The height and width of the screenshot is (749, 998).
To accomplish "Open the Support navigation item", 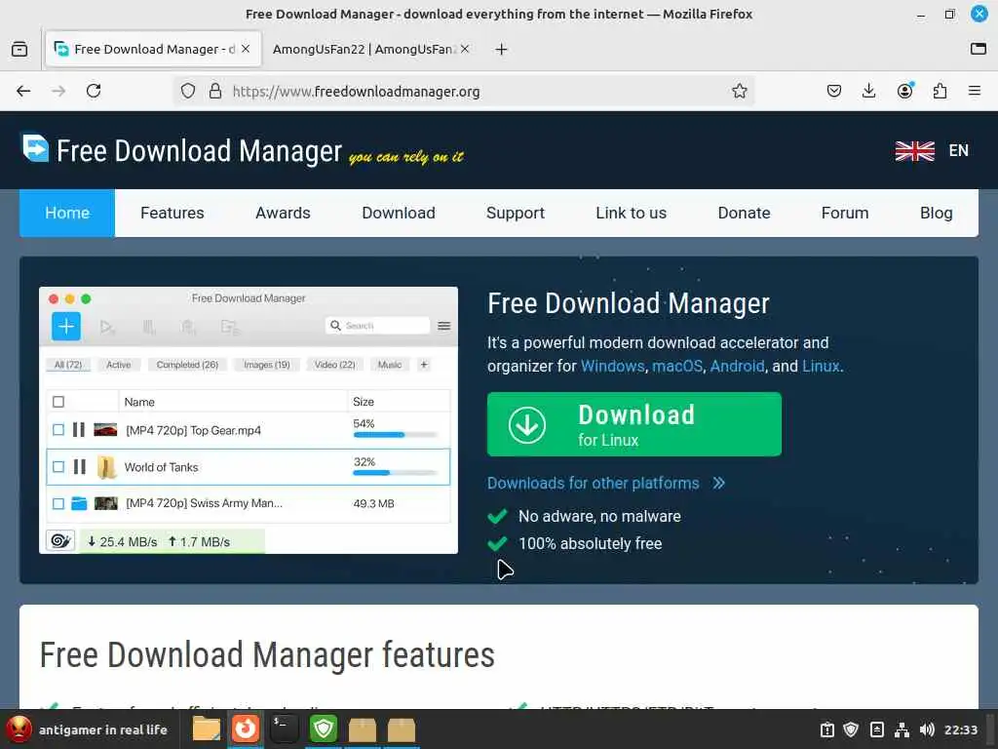I will tap(516, 213).
